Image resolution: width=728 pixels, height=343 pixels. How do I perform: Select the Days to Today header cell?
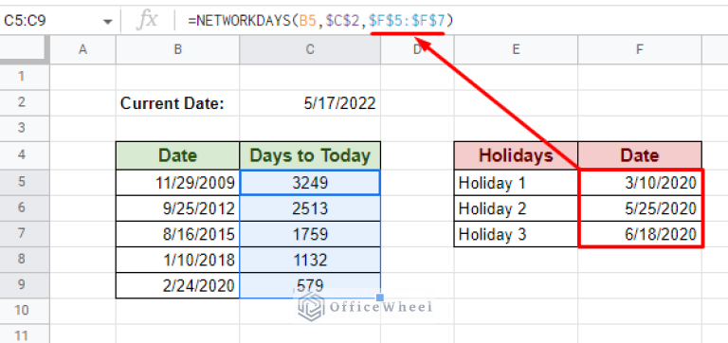(310, 155)
